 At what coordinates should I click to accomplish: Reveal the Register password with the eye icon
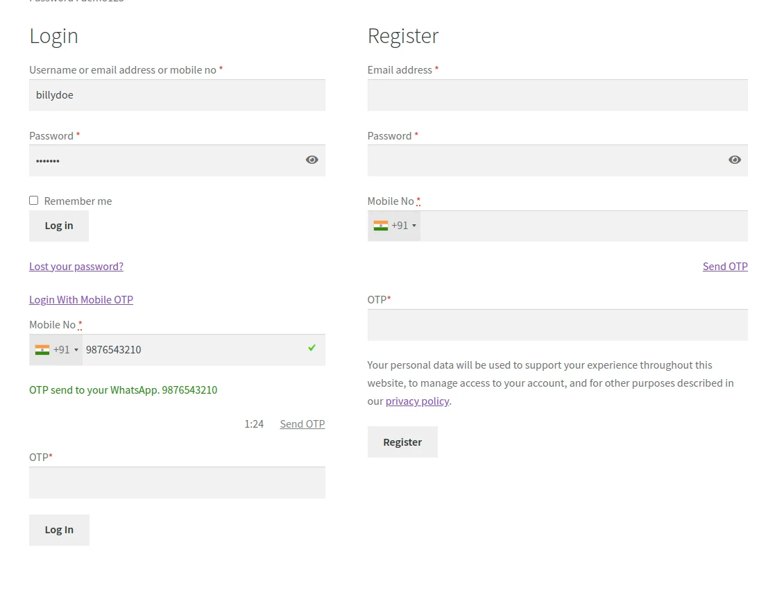[734, 159]
